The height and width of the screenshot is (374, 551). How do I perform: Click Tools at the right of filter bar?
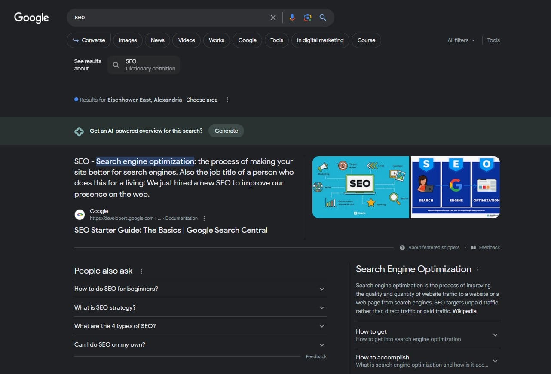493,40
